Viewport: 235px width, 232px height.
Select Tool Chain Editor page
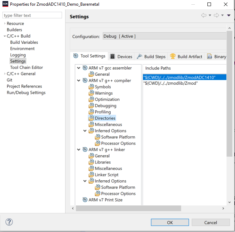[x=27, y=67]
